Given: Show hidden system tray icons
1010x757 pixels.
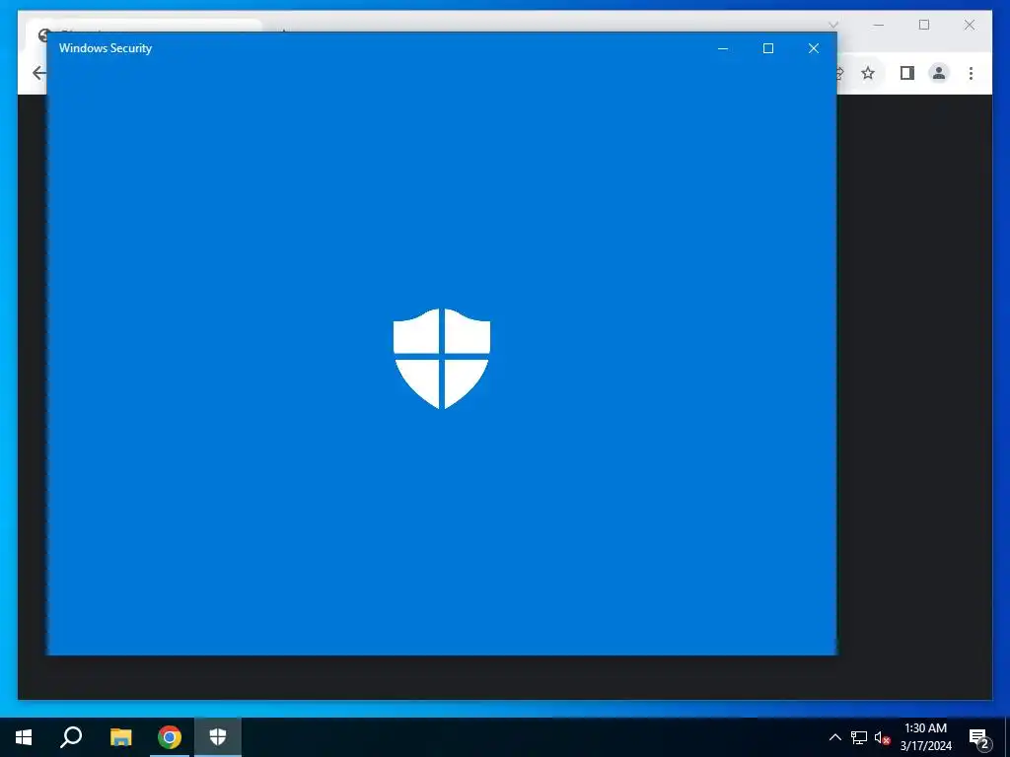Looking at the screenshot, I should [834, 737].
